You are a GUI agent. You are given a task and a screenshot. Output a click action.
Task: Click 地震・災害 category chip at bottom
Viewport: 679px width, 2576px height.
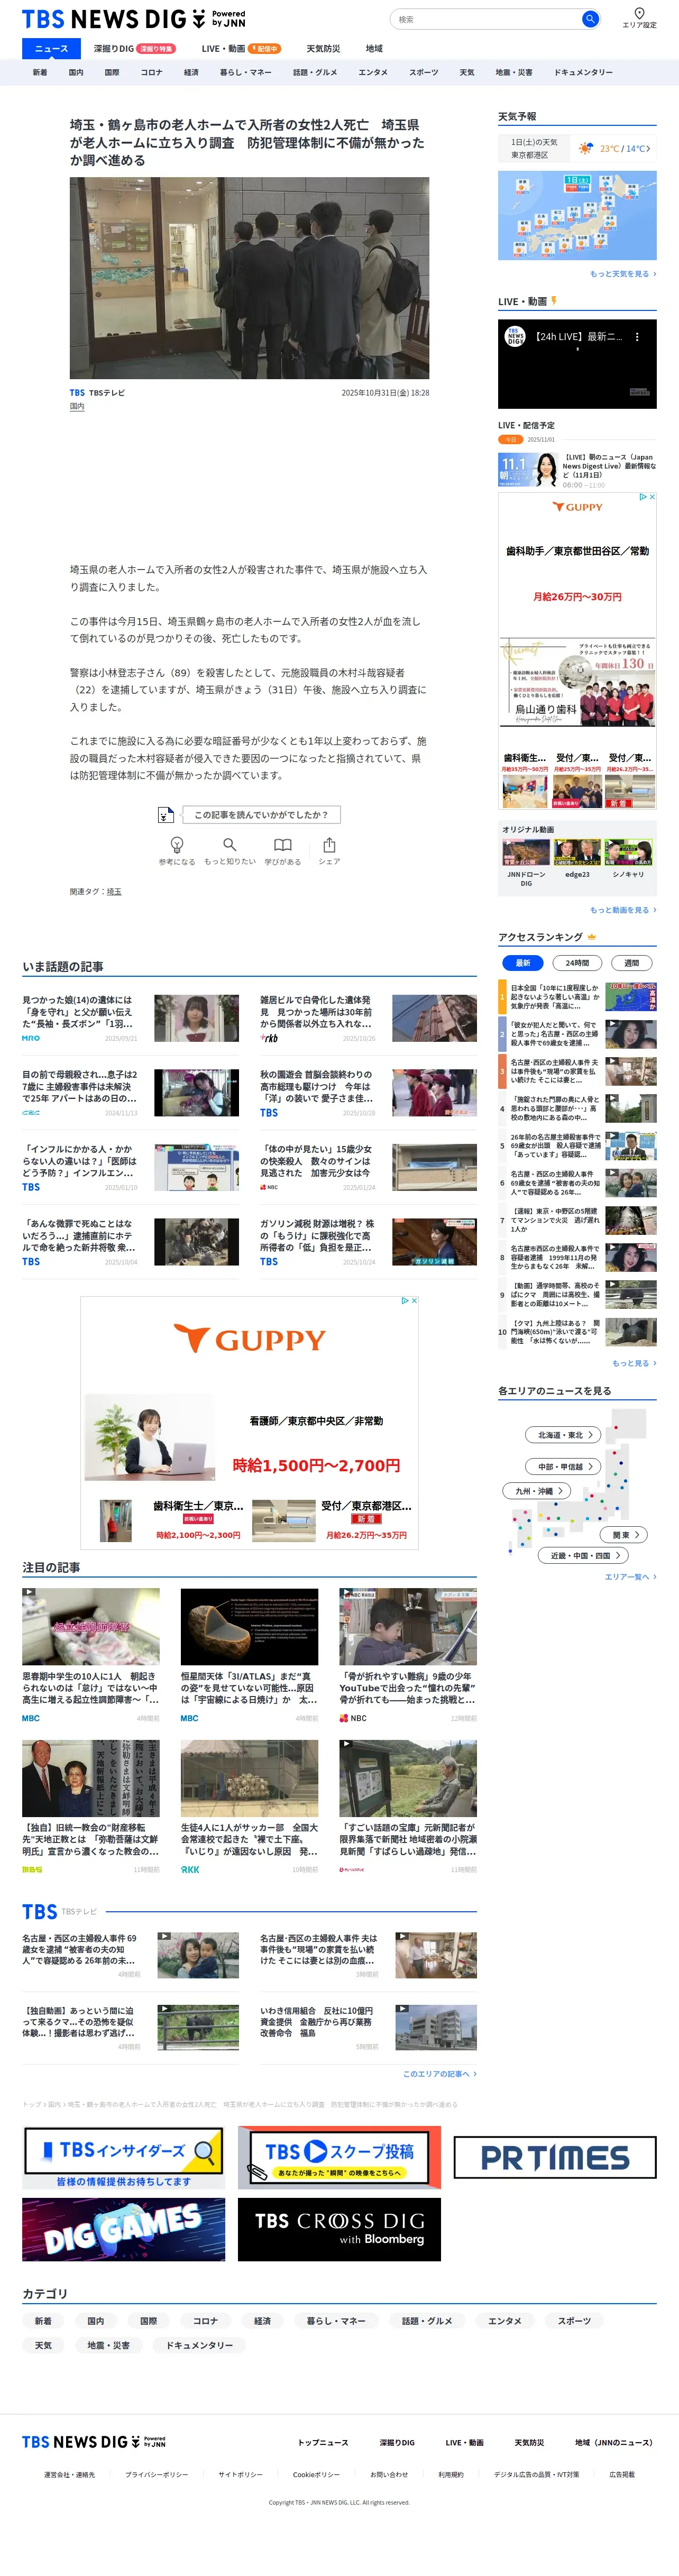point(108,2345)
